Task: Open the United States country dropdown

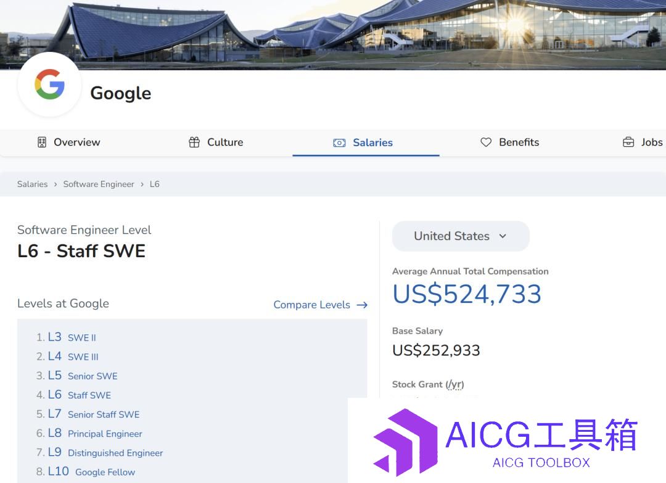Action: (x=461, y=236)
